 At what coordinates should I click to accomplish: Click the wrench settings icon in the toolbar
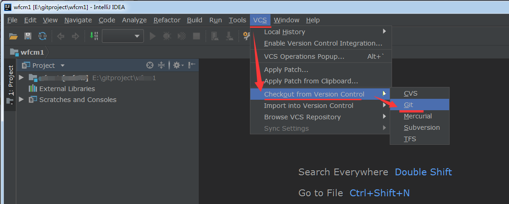[246, 36]
